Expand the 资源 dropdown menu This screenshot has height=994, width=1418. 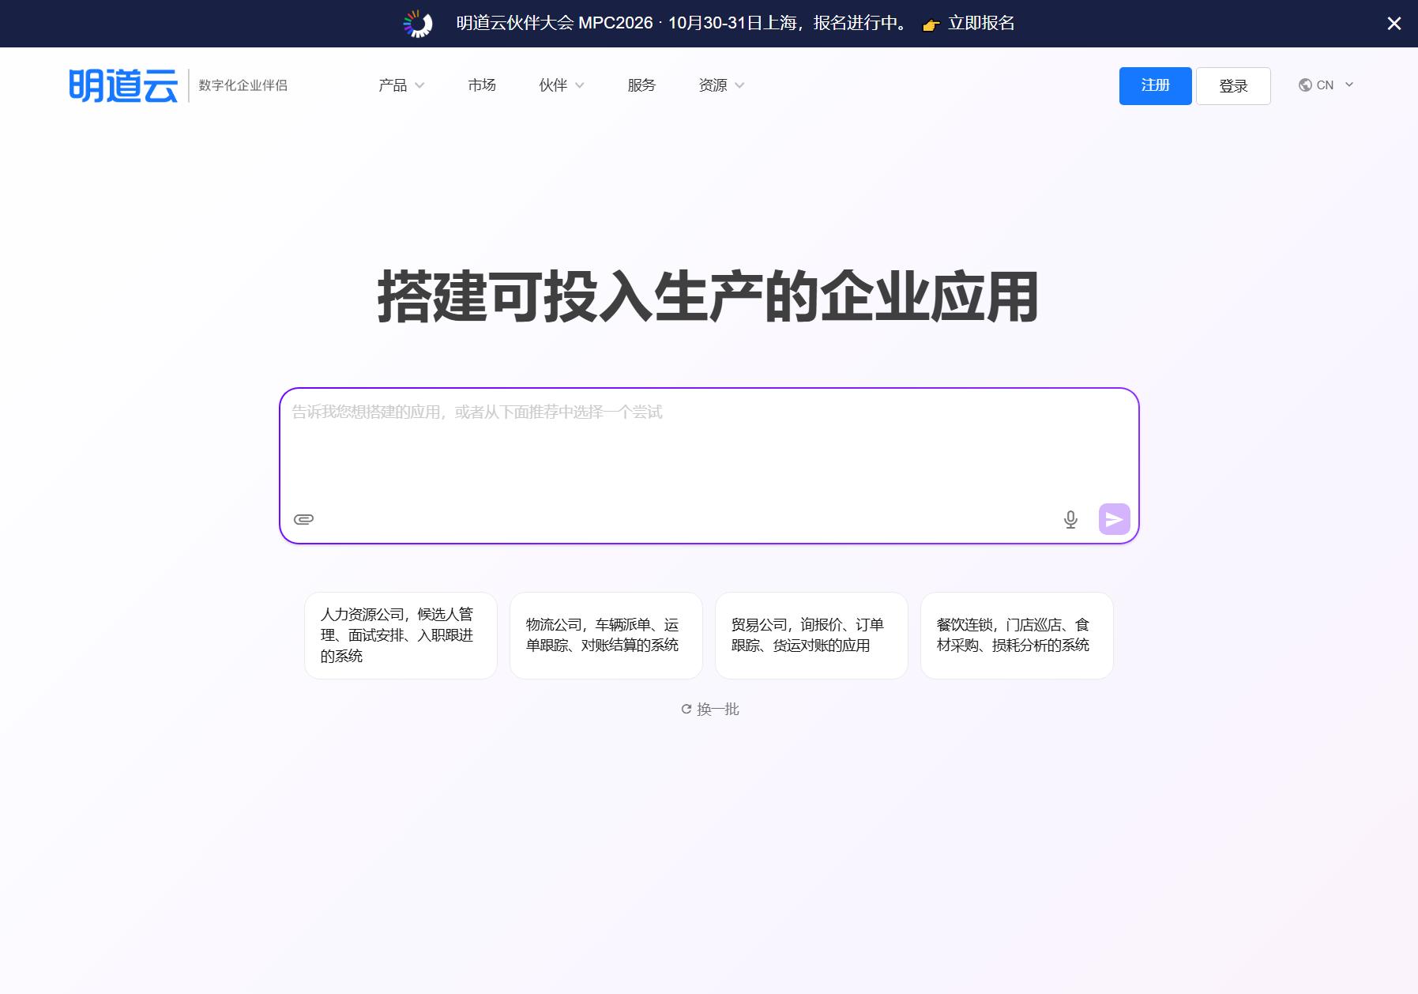tap(721, 85)
